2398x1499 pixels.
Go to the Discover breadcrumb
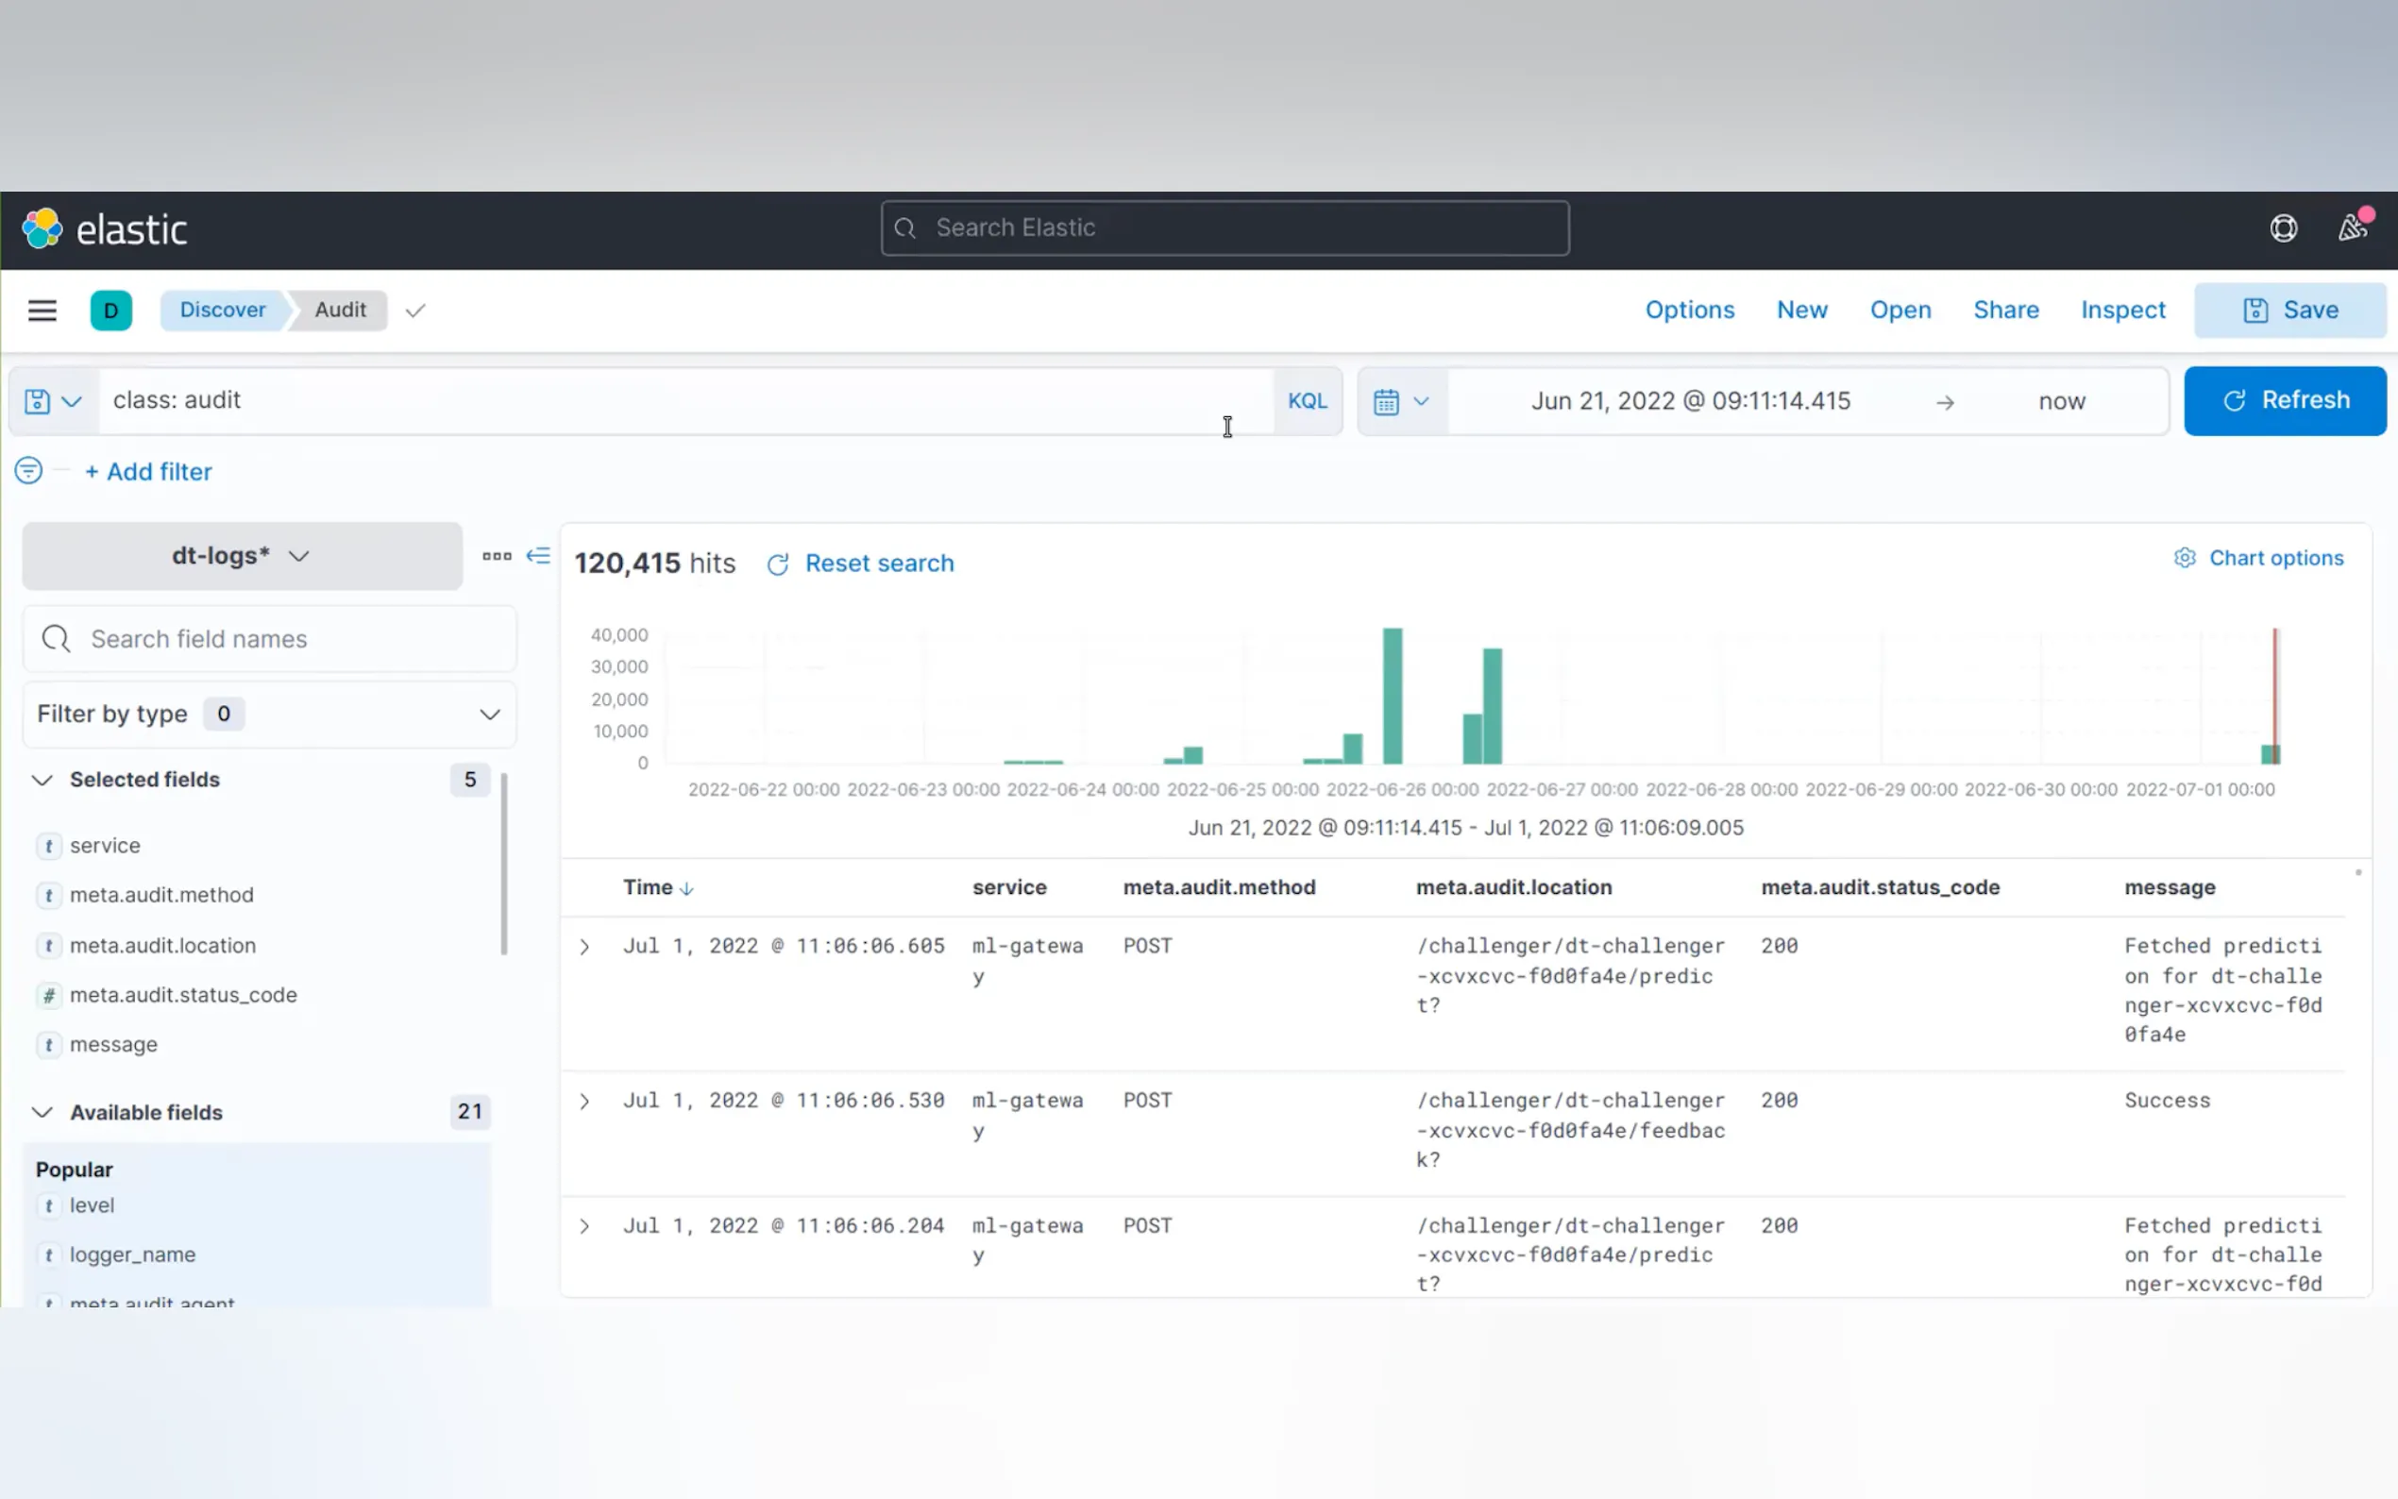(222, 311)
